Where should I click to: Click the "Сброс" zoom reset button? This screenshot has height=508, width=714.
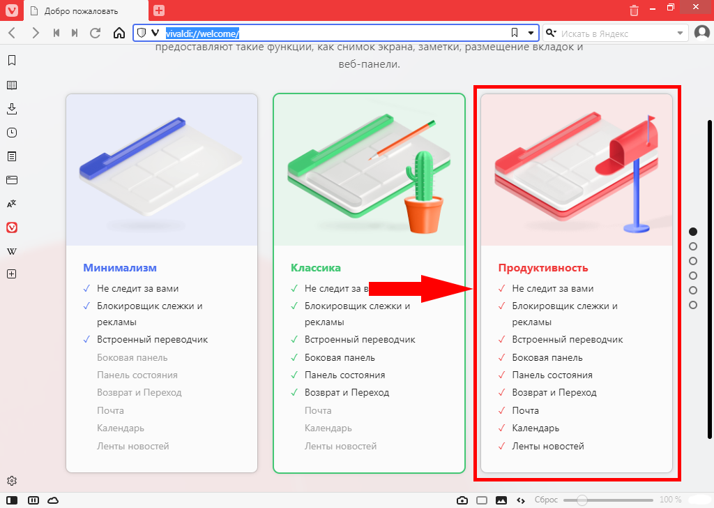546,500
